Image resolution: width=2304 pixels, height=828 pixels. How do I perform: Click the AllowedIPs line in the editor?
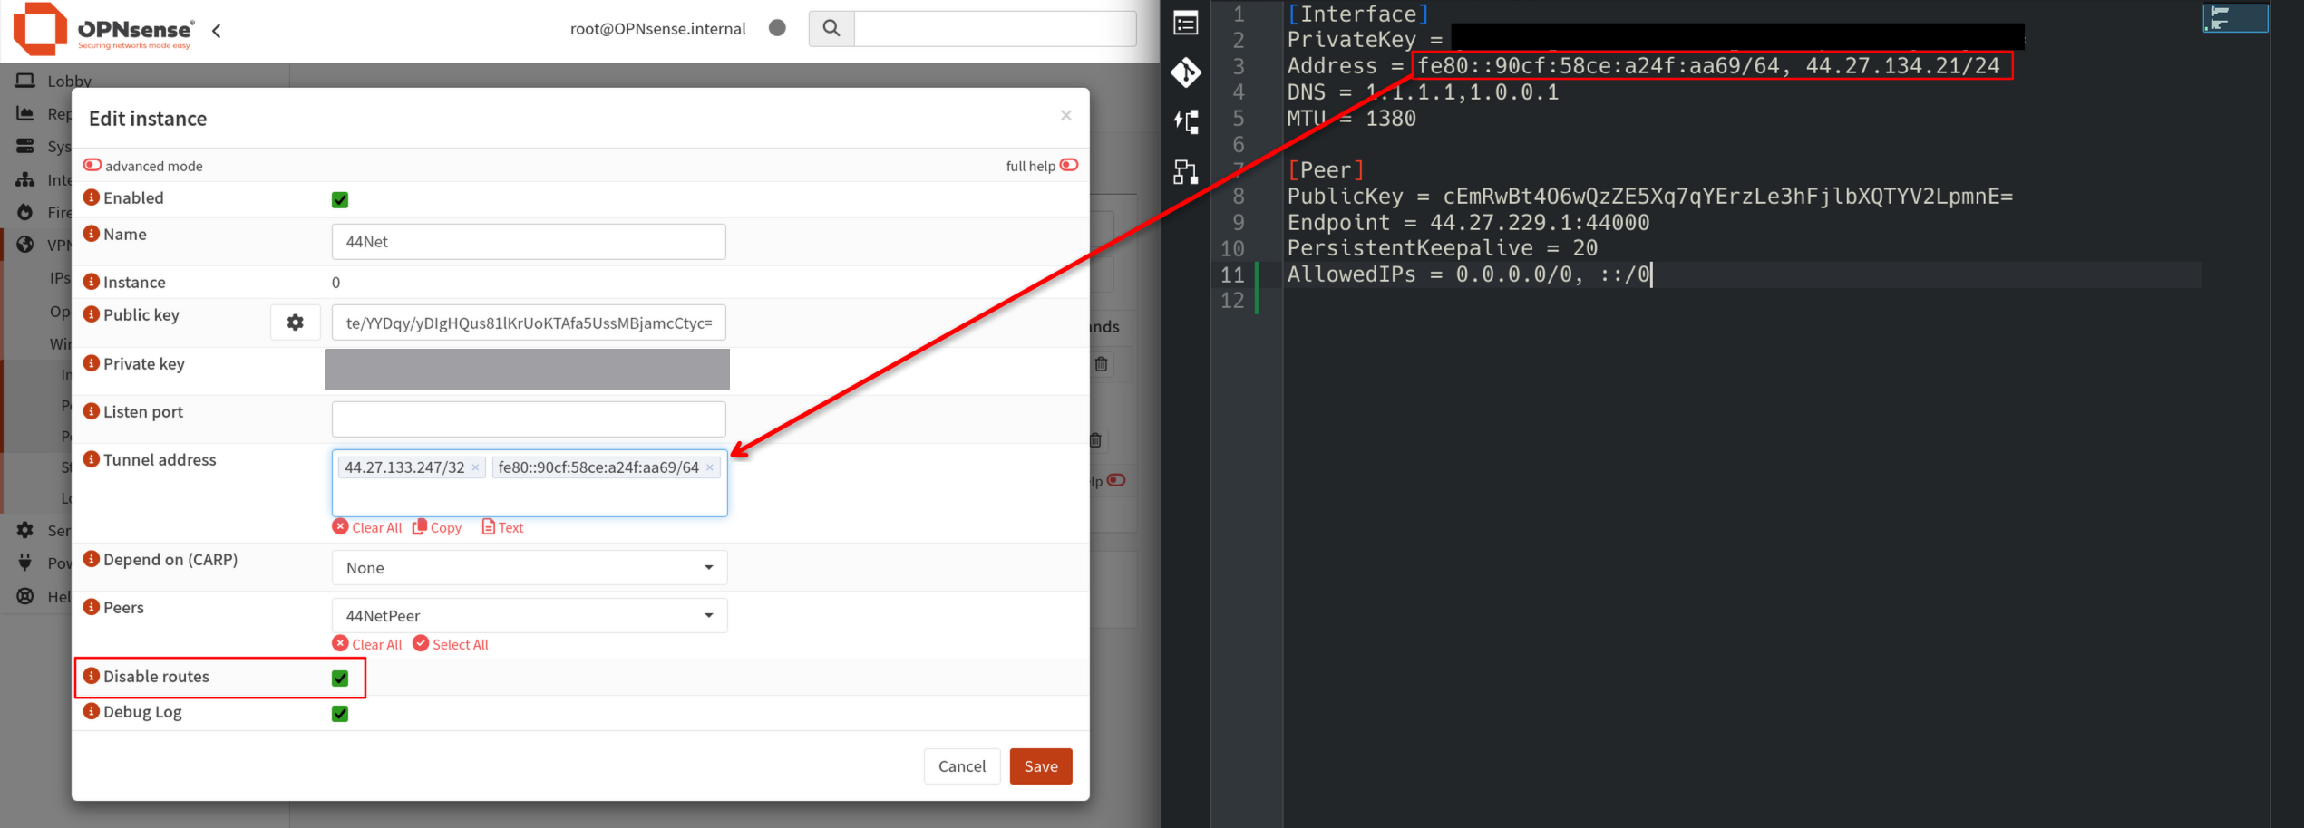pyautogui.click(x=1468, y=274)
